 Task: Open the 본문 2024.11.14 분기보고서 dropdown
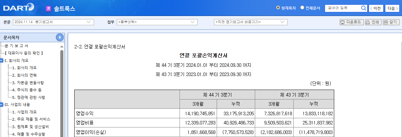tap(53, 22)
